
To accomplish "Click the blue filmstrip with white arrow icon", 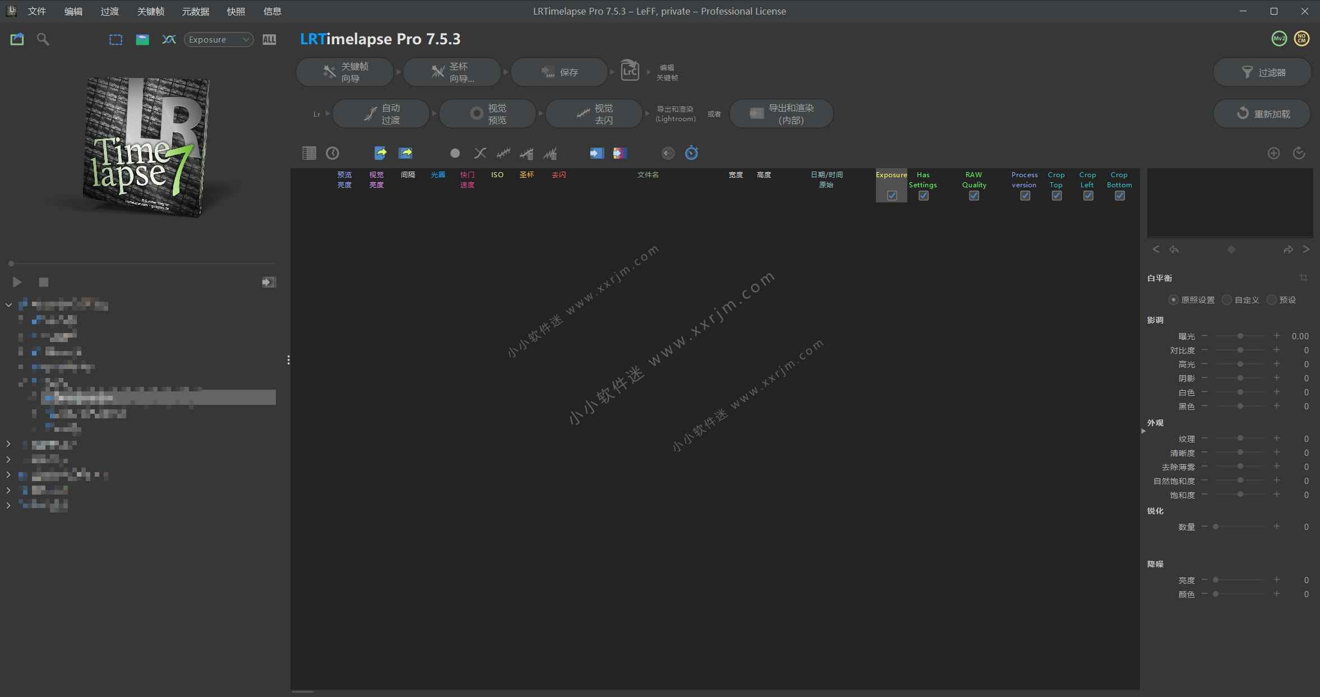I will click(x=597, y=153).
